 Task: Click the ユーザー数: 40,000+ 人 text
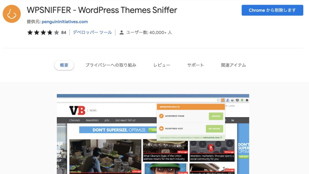(x=149, y=33)
